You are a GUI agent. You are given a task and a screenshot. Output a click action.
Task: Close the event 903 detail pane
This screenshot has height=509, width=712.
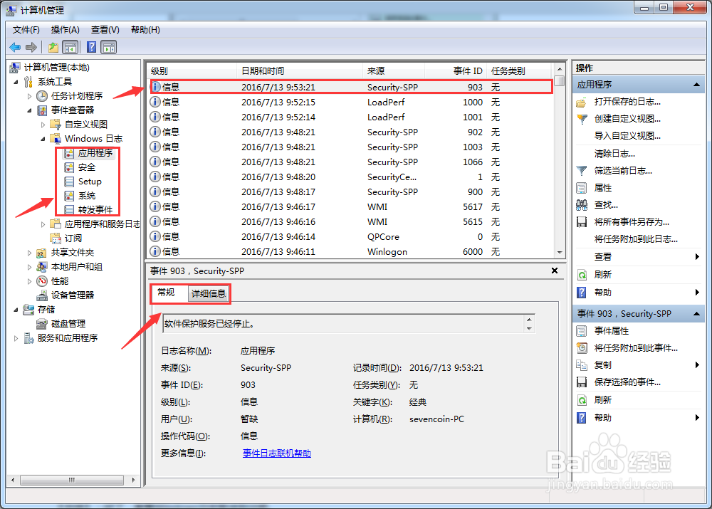(555, 271)
